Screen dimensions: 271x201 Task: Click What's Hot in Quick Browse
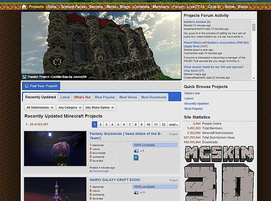pyautogui.click(x=192, y=93)
